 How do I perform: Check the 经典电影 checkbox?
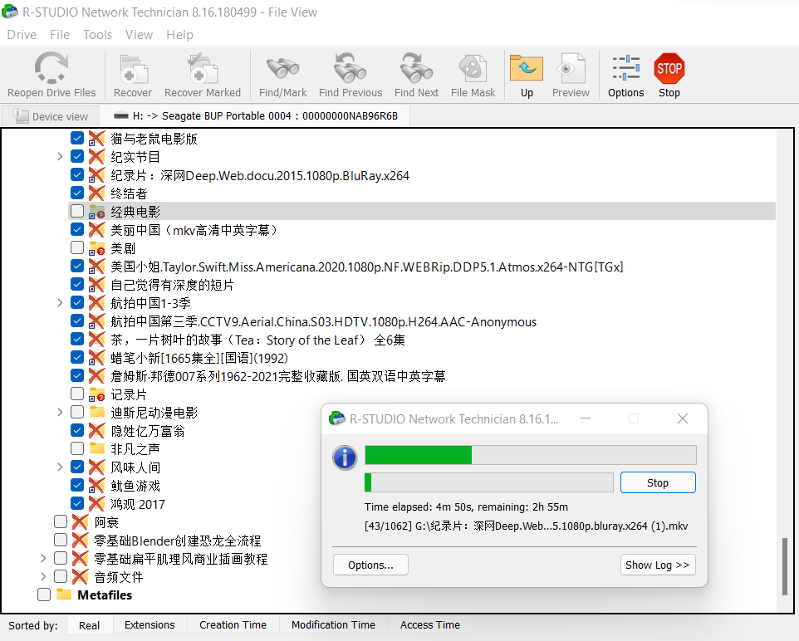(77, 211)
